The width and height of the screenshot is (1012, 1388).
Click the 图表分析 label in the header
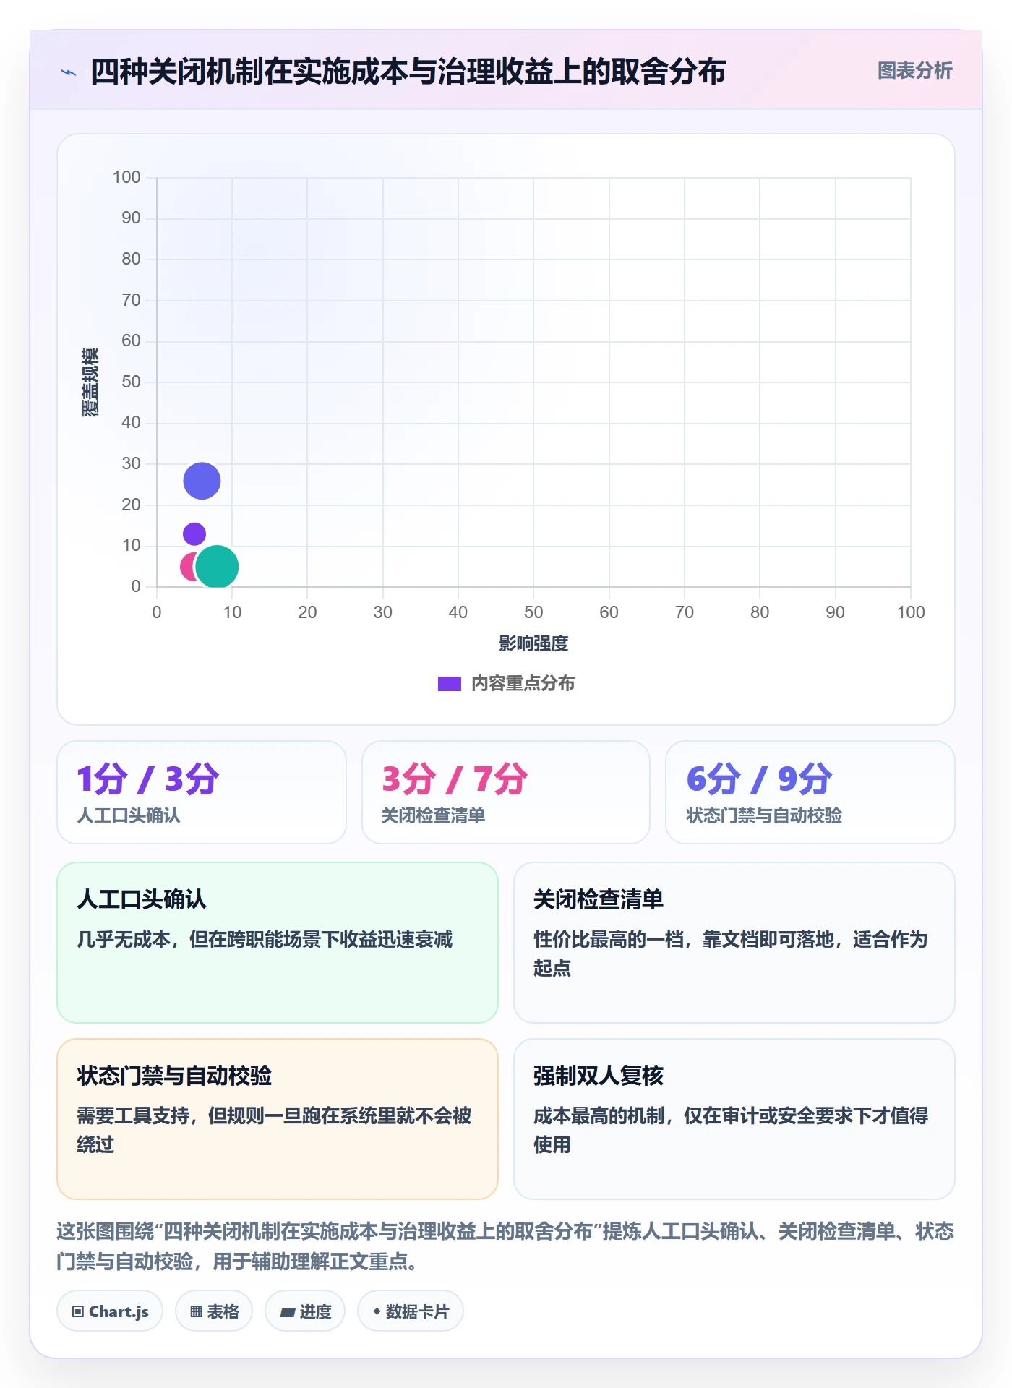pyautogui.click(x=914, y=71)
